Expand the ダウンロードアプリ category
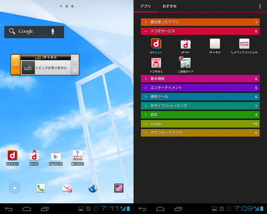 (x=200, y=133)
